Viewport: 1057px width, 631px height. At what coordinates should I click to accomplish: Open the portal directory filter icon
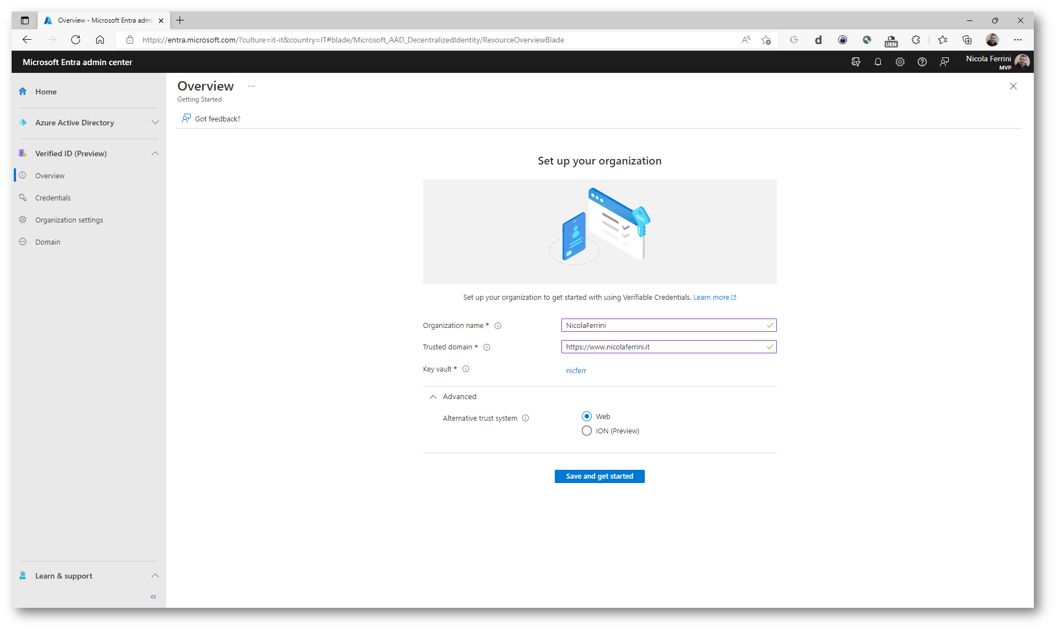tap(856, 62)
